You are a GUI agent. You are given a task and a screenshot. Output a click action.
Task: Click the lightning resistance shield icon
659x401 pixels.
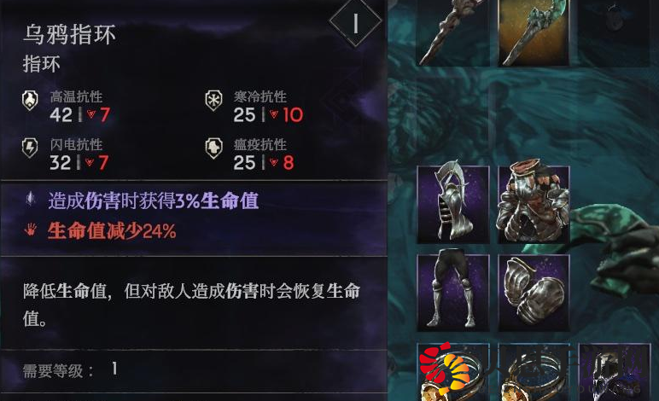pyautogui.click(x=30, y=148)
